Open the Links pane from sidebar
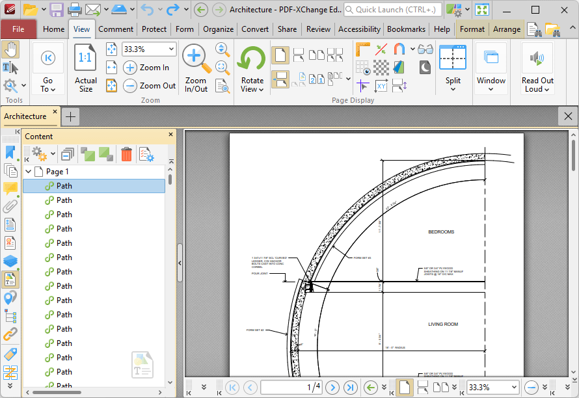 pyautogui.click(x=10, y=334)
